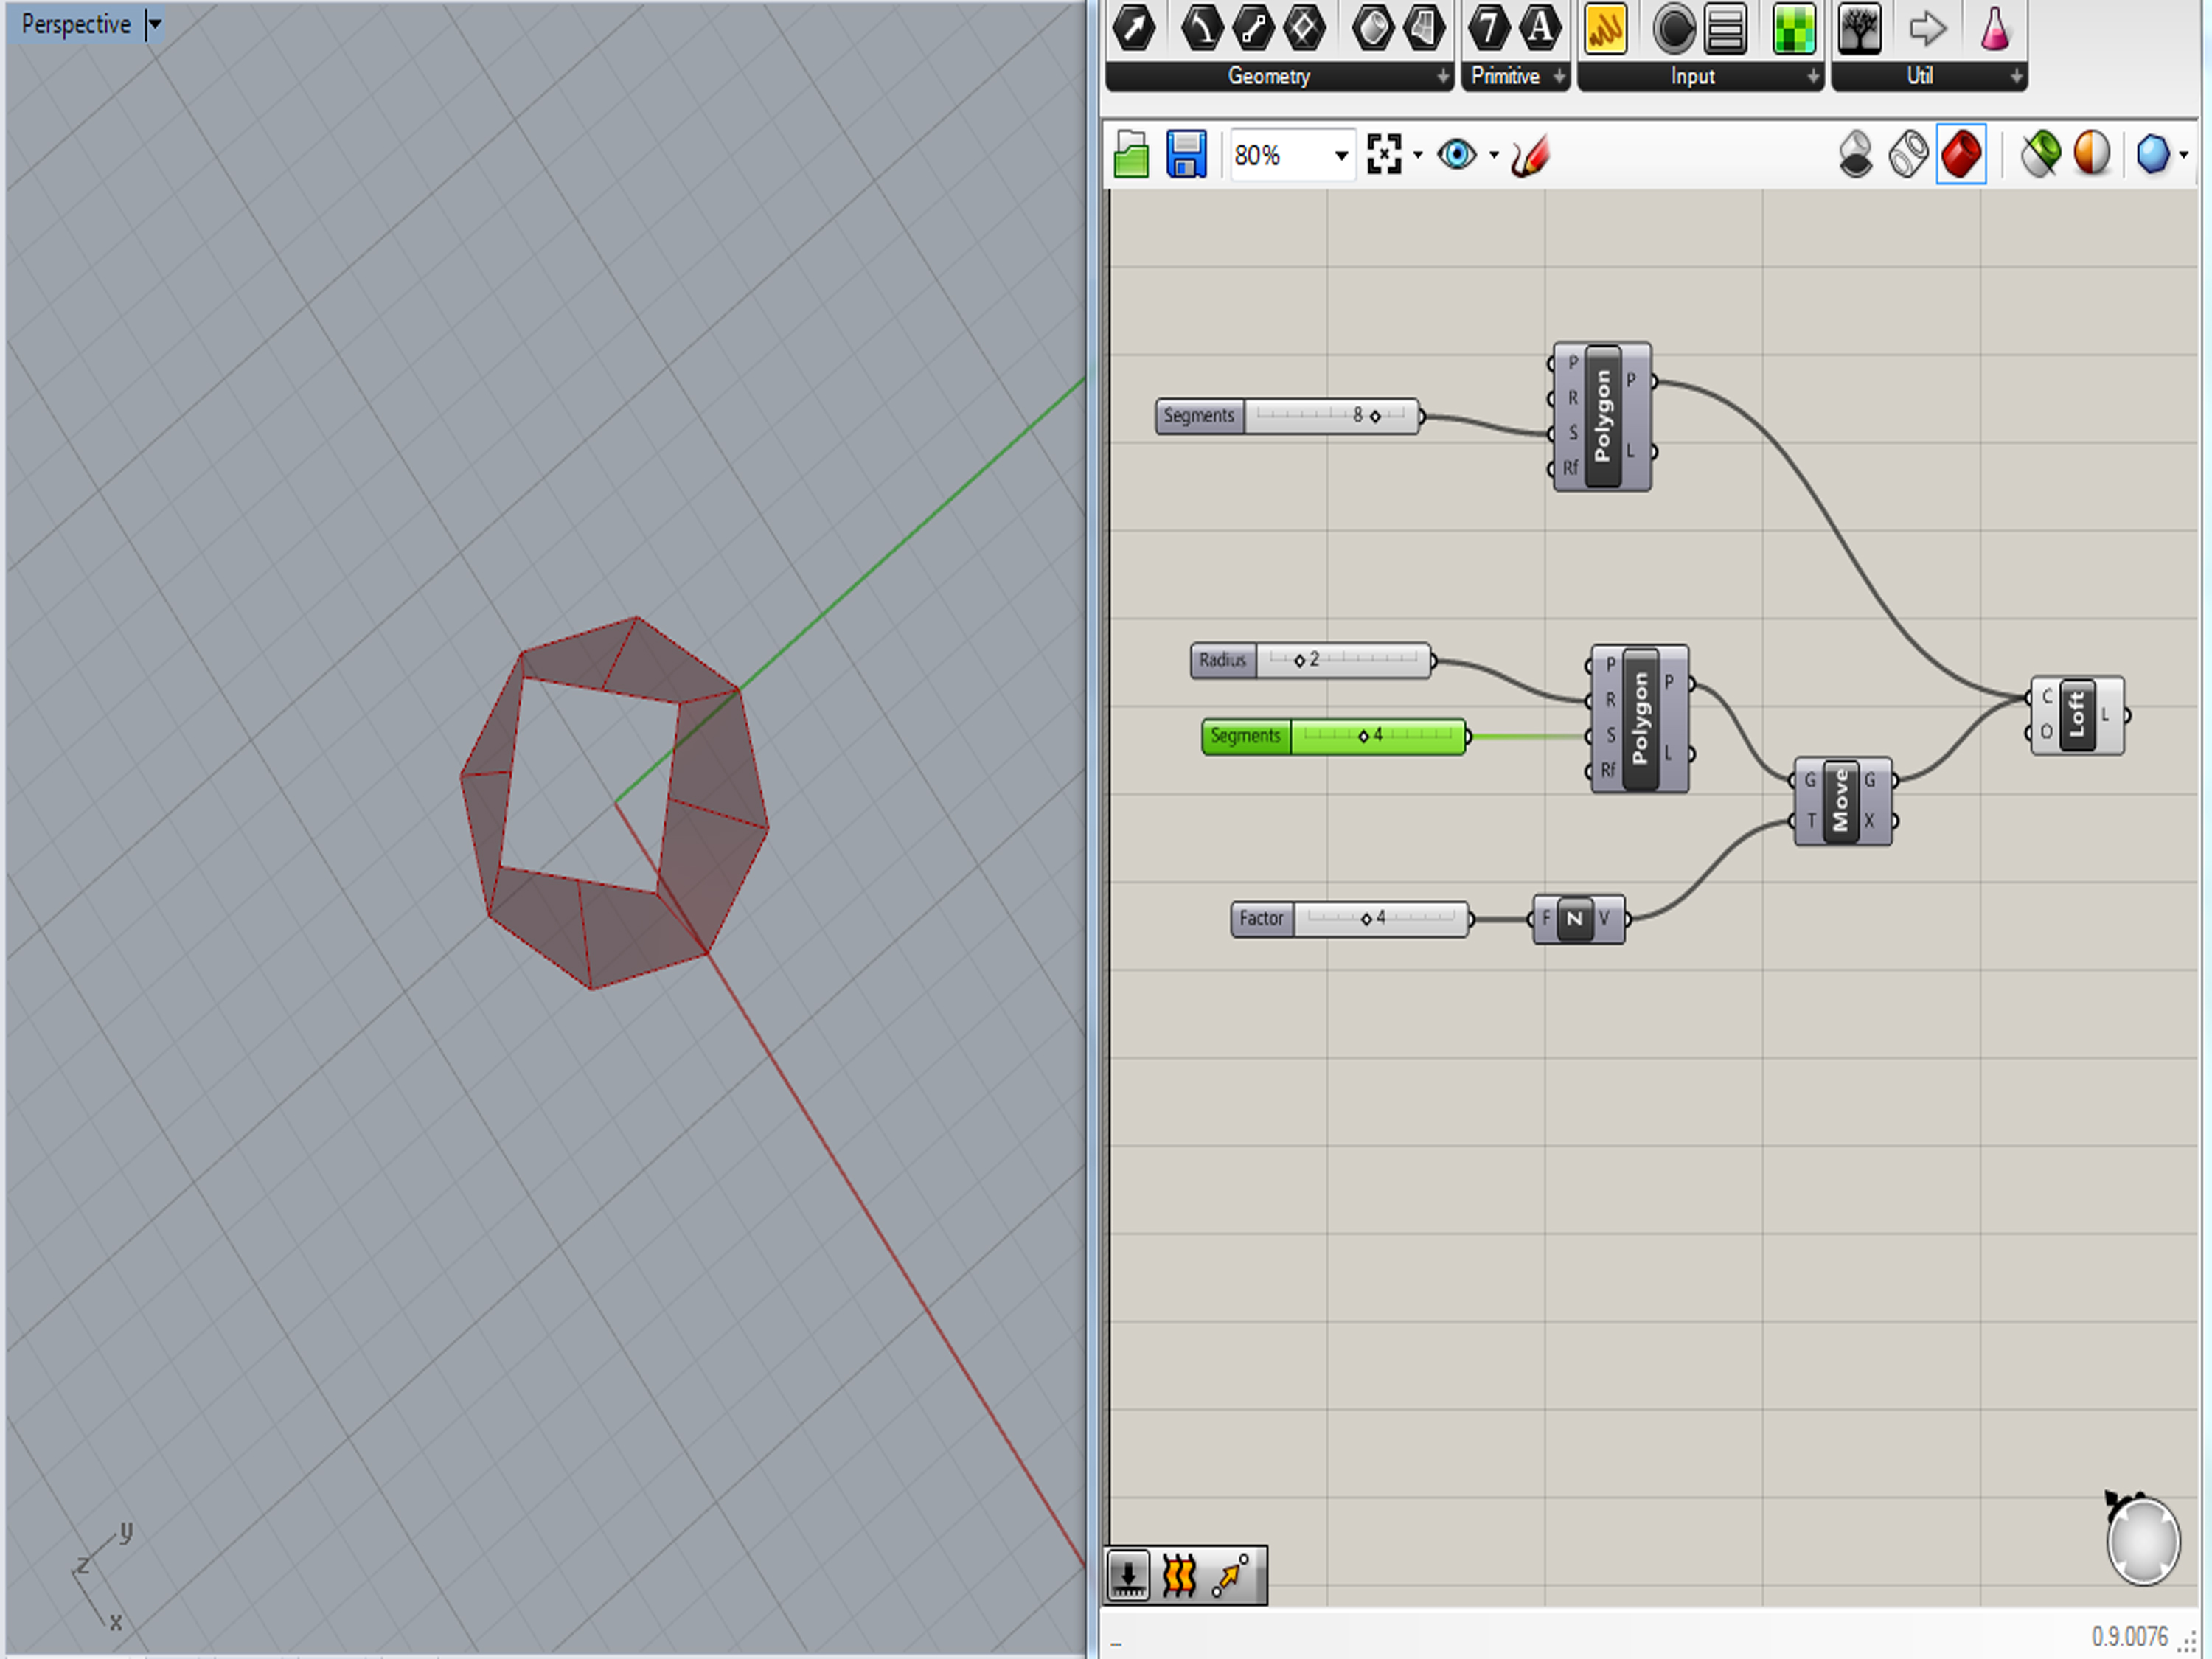Expand the Util panel group

tap(2016, 76)
